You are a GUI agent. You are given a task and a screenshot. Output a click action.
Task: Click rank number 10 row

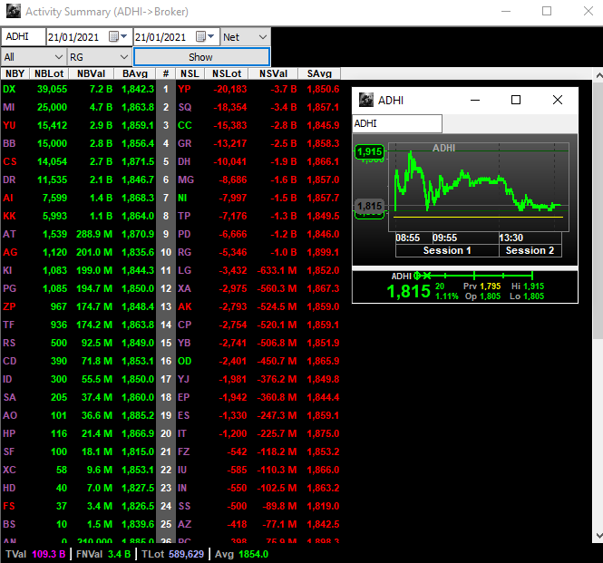click(x=166, y=252)
